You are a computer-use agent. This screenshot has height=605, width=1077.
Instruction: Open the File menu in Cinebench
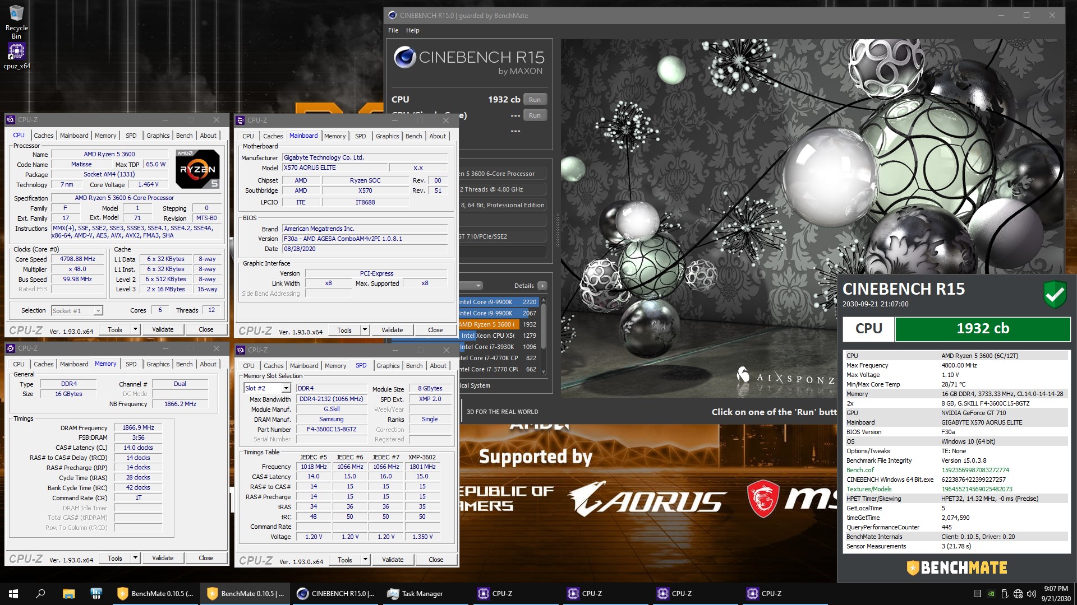tap(393, 30)
